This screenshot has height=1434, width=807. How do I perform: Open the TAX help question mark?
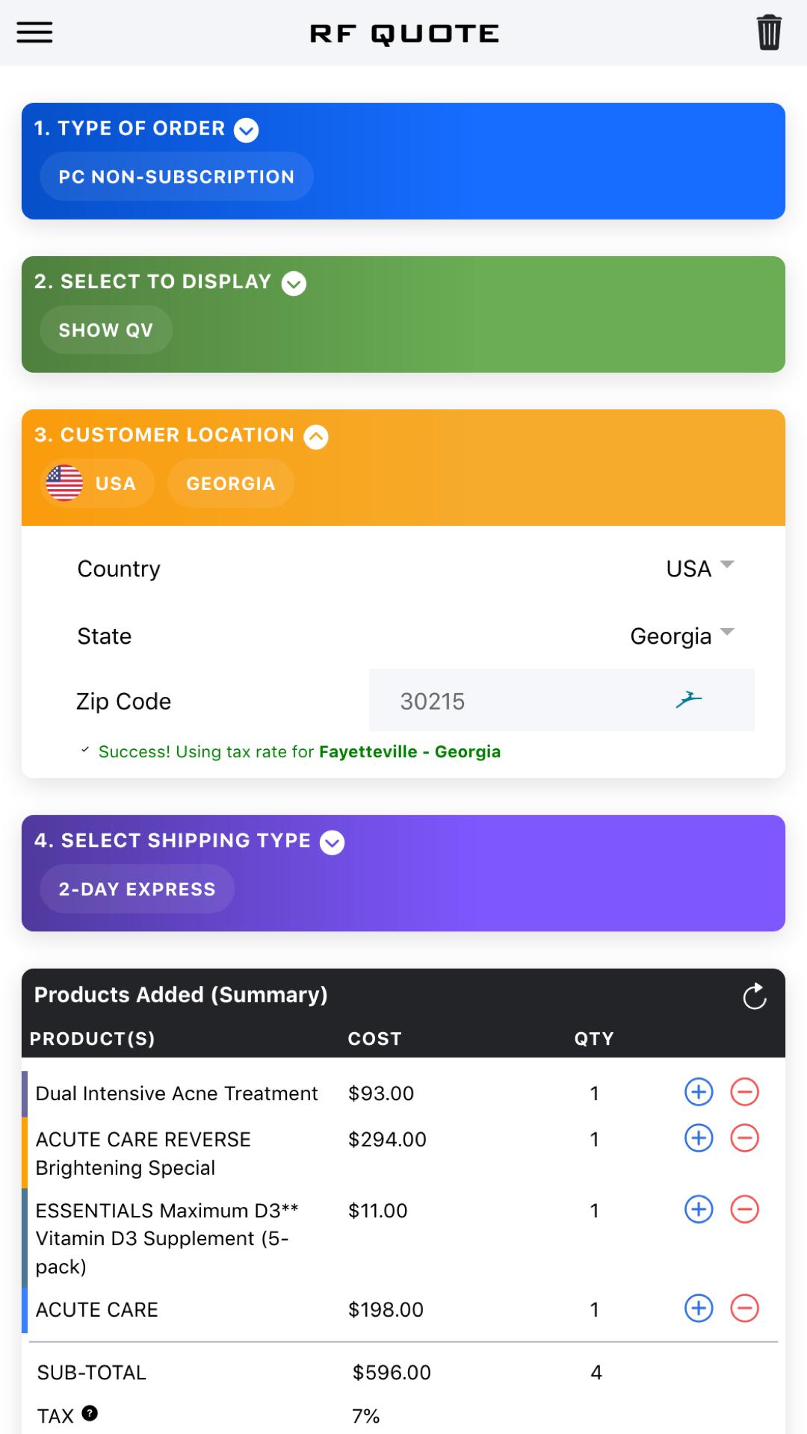point(90,1413)
